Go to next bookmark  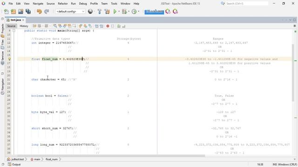pyautogui.click(x=85, y=26)
